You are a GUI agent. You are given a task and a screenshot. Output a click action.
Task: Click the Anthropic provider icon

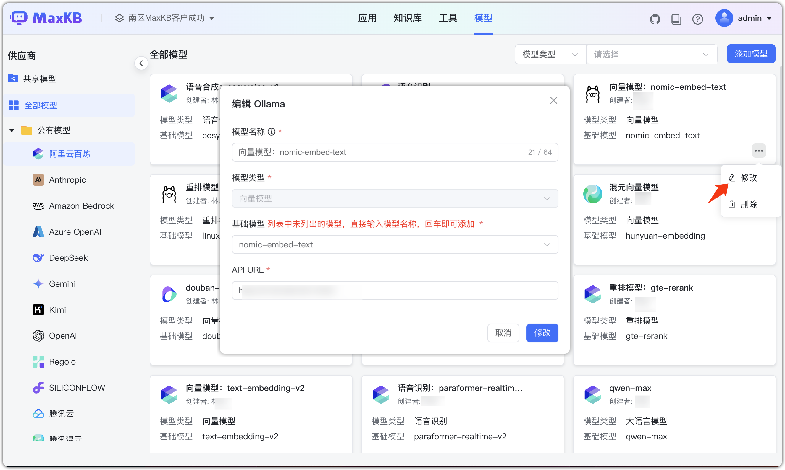click(38, 180)
